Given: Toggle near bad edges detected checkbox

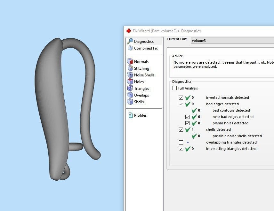Looking at the screenshot, I should point(187,117).
